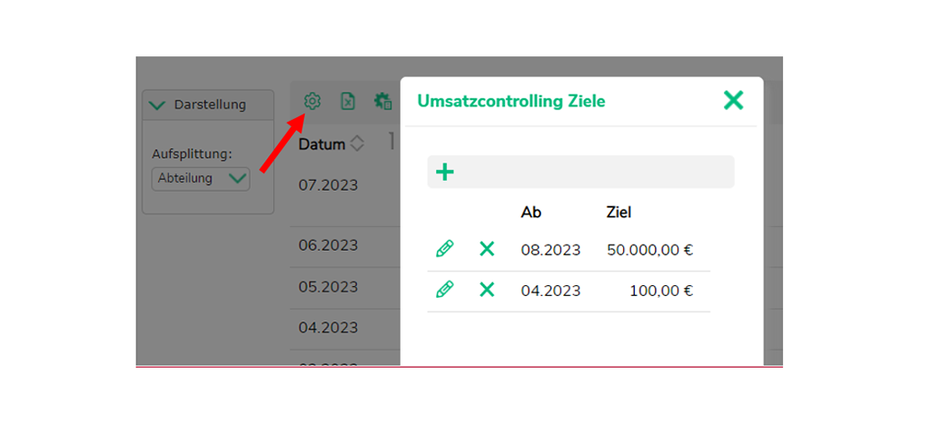The width and height of the screenshot is (930, 425).
Task: Edit the 08.2023 goal with pencil icon
Action: pos(445,249)
